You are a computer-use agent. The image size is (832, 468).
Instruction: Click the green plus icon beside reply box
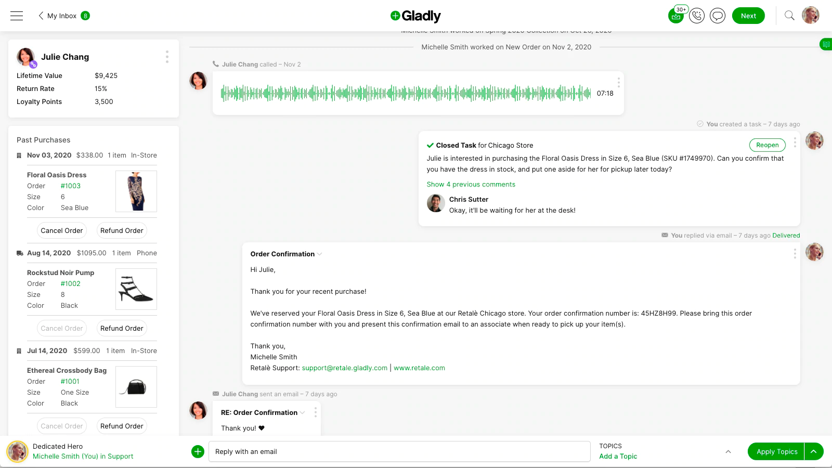(x=198, y=451)
